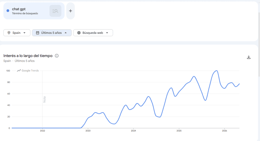
Task: Open the Spain region dropdown
Action: (x=17, y=33)
